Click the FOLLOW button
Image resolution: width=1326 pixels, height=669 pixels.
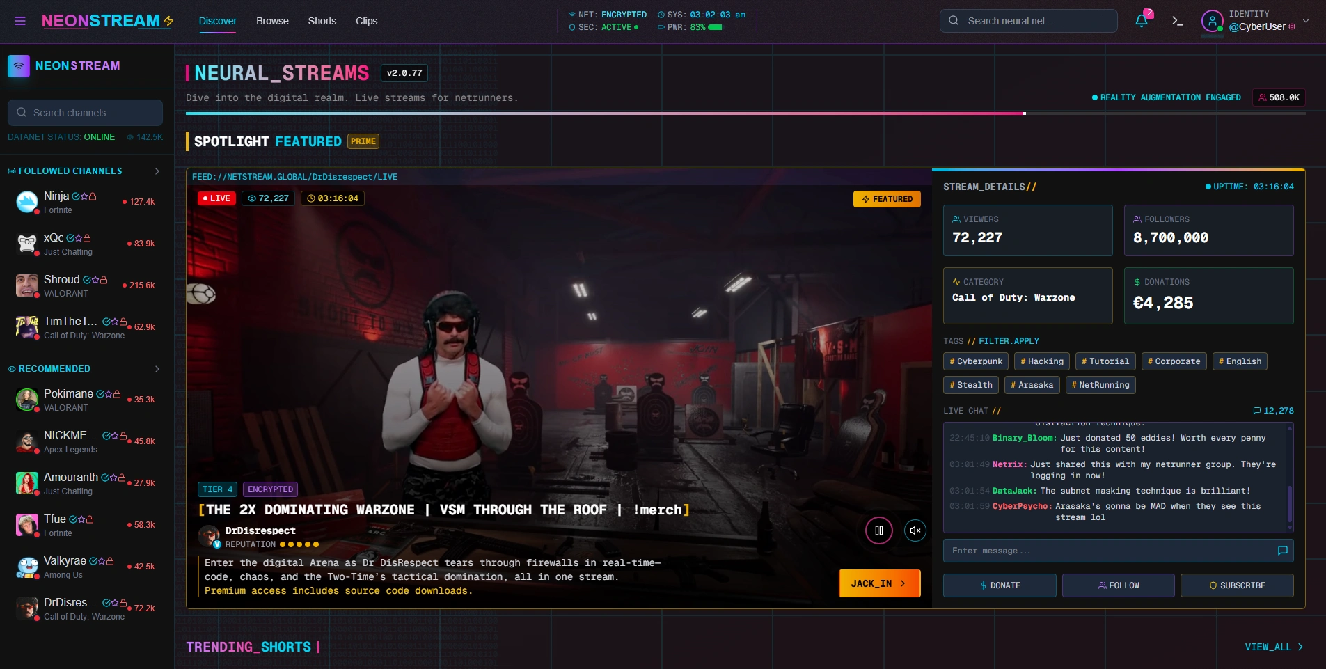tap(1119, 585)
